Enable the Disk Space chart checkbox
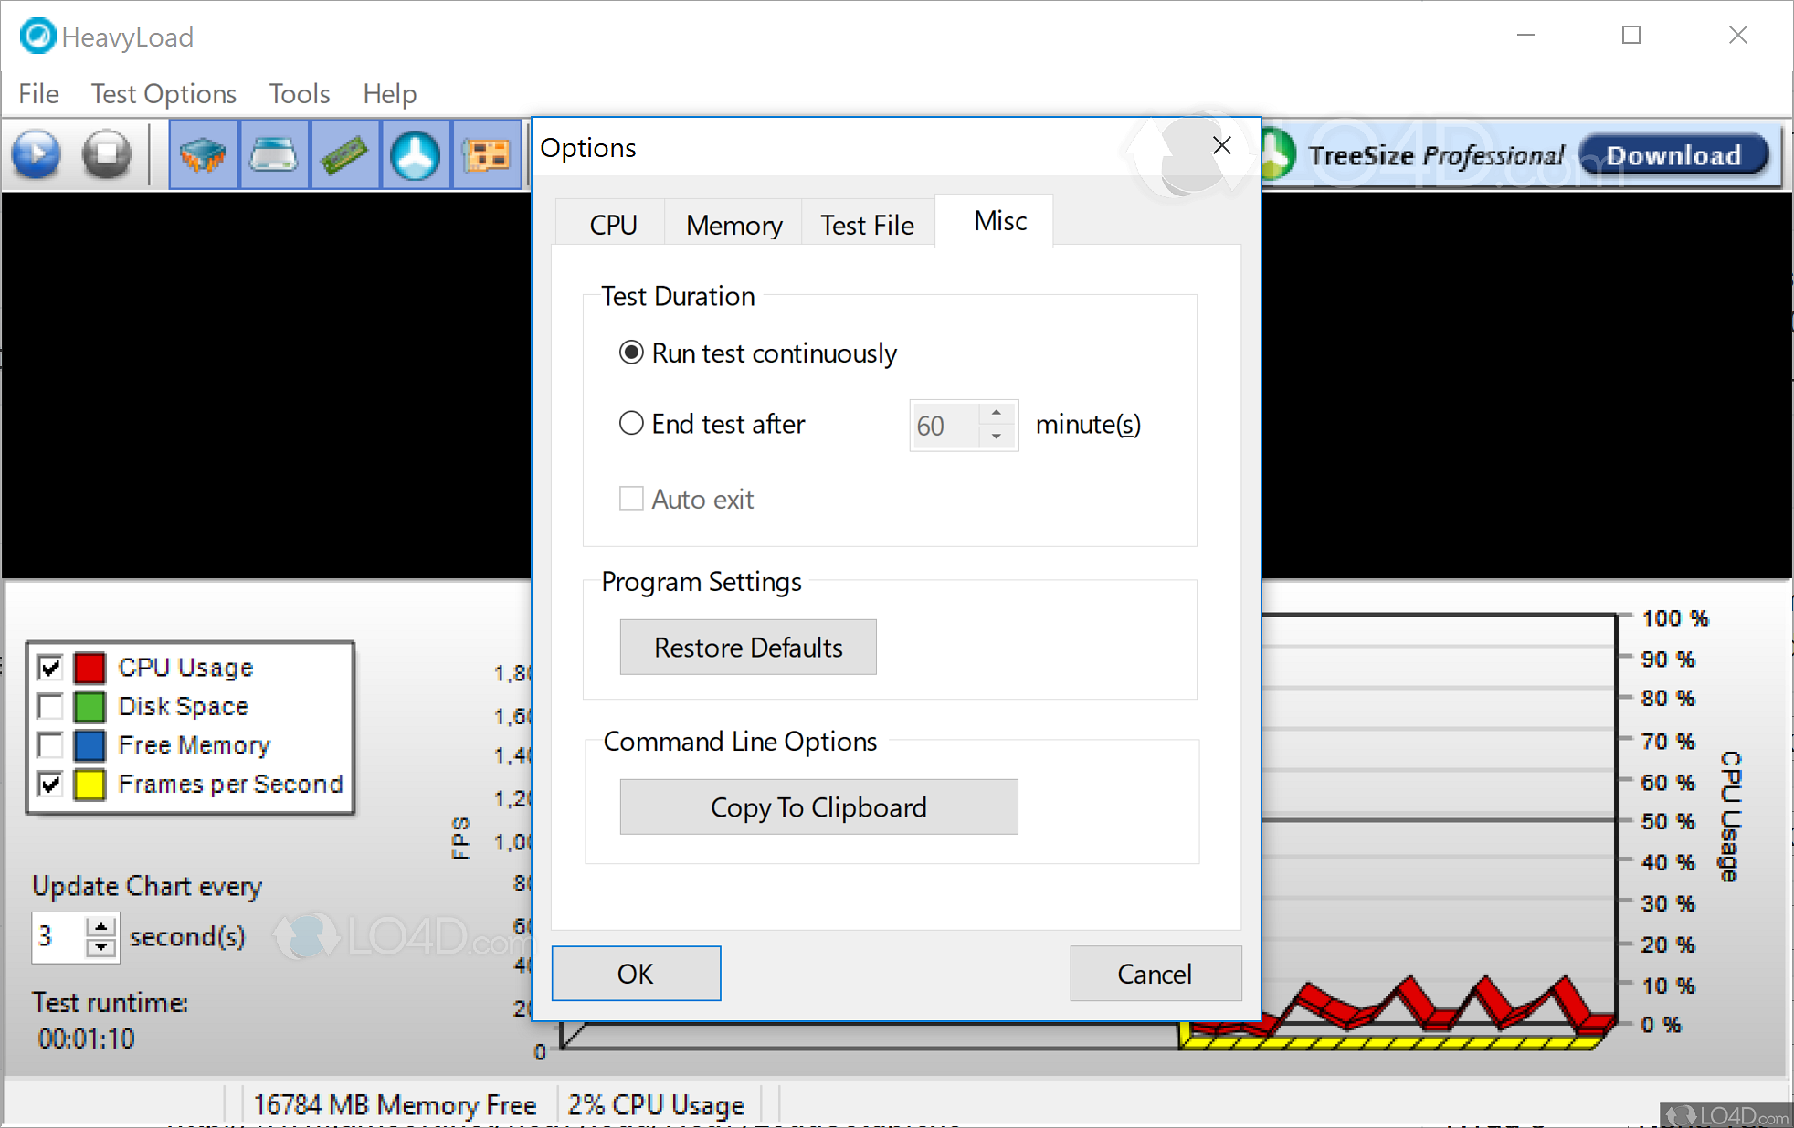The width and height of the screenshot is (1794, 1128). click(51, 707)
